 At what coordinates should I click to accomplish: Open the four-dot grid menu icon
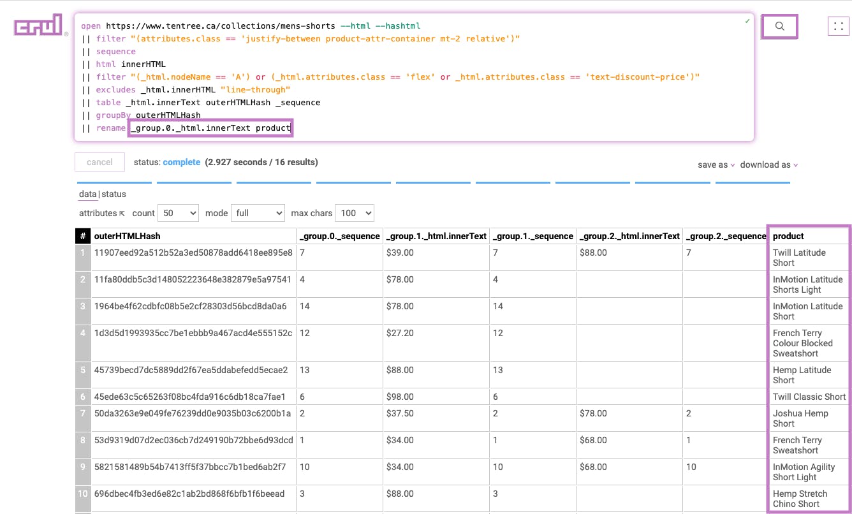pos(839,26)
